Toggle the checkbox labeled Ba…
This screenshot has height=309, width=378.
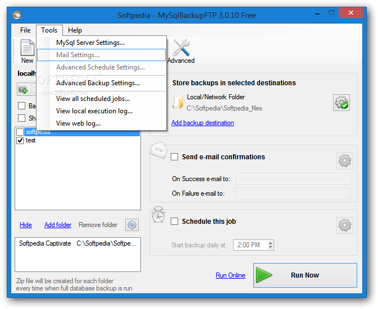coord(22,105)
